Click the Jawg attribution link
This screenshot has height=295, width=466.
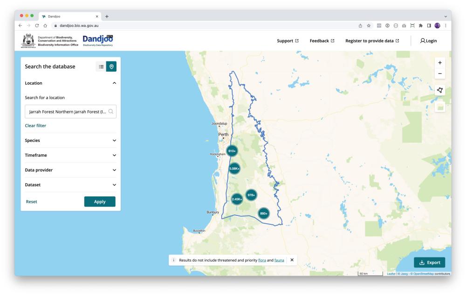pyautogui.click(x=404, y=274)
